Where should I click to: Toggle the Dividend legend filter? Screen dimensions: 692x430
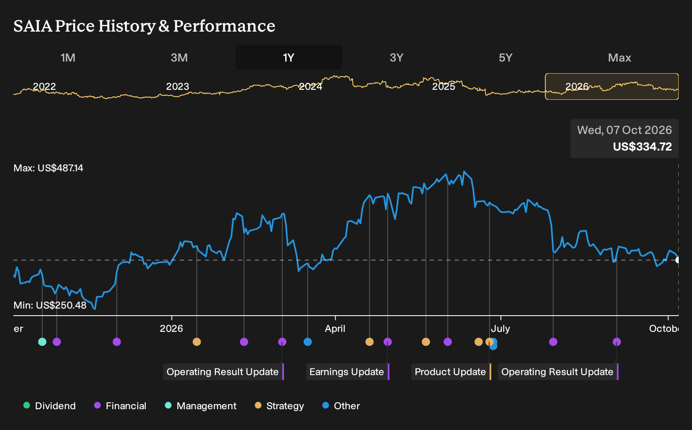click(50, 405)
